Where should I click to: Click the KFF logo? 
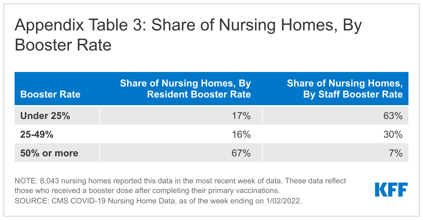tap(391, 190)
